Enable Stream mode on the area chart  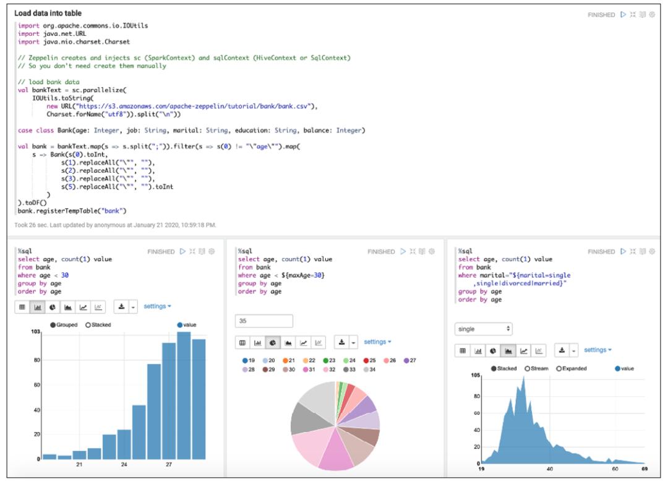point(527,368)
